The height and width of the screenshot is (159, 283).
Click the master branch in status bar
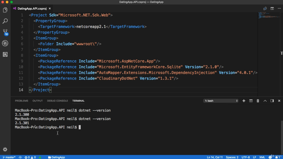tap(9, 157)
